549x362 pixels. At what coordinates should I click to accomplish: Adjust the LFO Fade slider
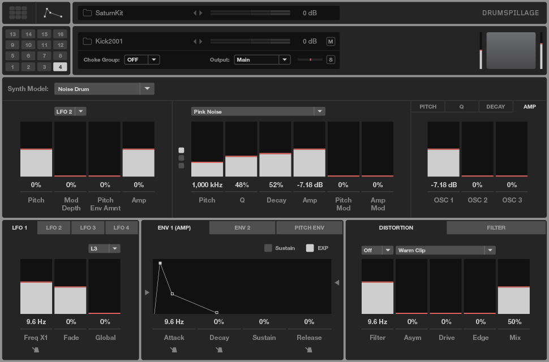70,286
